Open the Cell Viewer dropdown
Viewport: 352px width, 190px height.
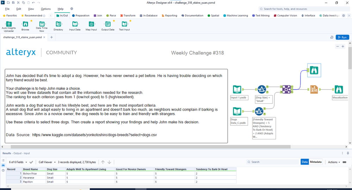47,162
